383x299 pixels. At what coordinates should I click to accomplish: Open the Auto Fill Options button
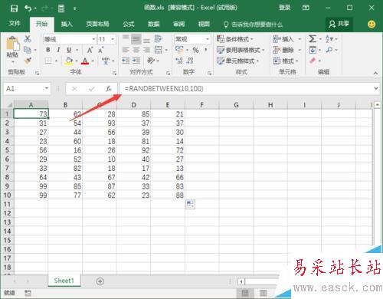(x=190, y=204)
